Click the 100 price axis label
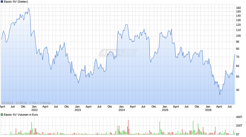The height and width of the screenshot is (137, 246). tap(238, 36)
